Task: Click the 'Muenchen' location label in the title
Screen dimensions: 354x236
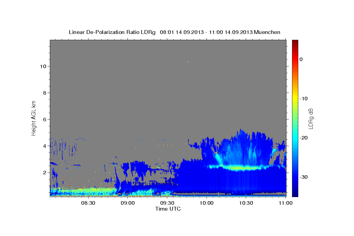Action: click(267, 32)
